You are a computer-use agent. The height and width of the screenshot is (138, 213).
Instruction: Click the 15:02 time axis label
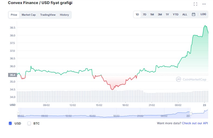(99, 105)
